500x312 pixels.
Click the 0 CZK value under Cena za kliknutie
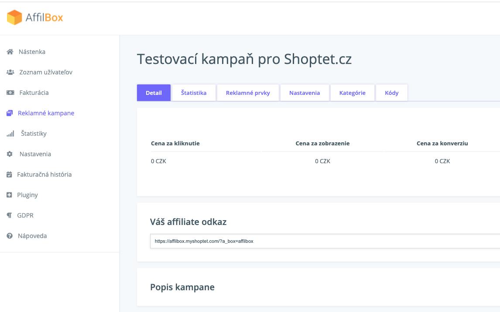(158, 161)
